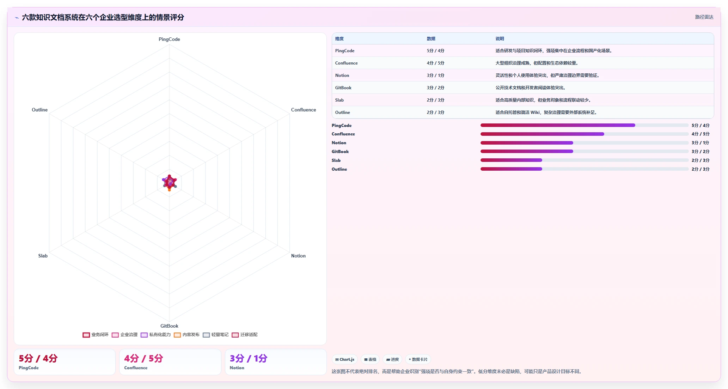Click the description 公开技术文档和开发者阅读体验突出
This screenshot has width=728, height=389.
point(531,88)
